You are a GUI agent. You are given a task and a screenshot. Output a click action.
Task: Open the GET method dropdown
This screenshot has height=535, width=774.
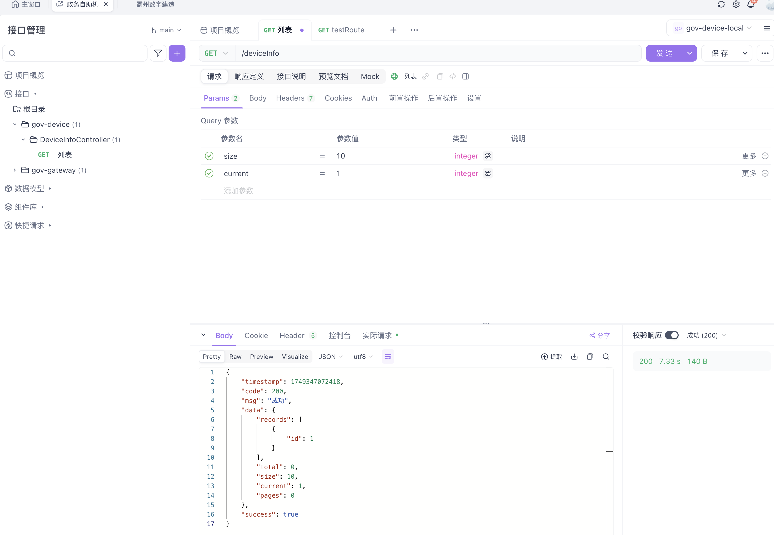pyautogui.click(x=216, y=53)
